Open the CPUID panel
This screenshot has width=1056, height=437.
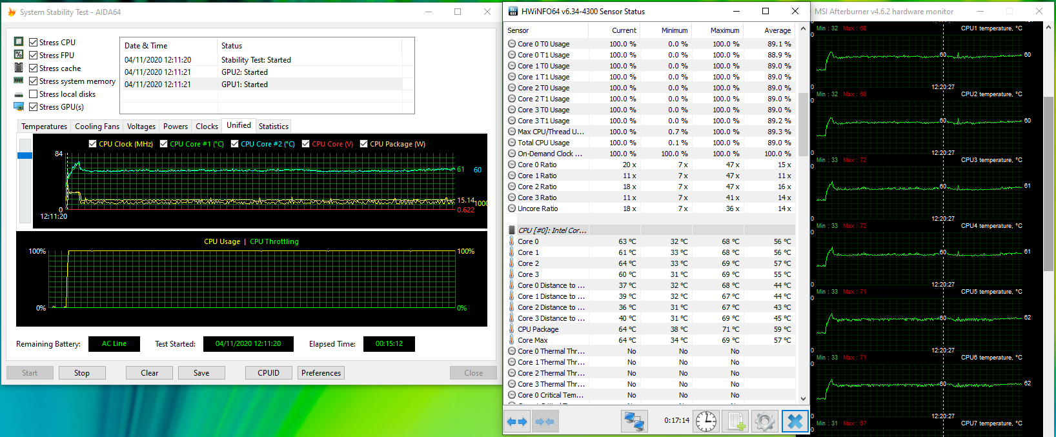pos(269,373)
